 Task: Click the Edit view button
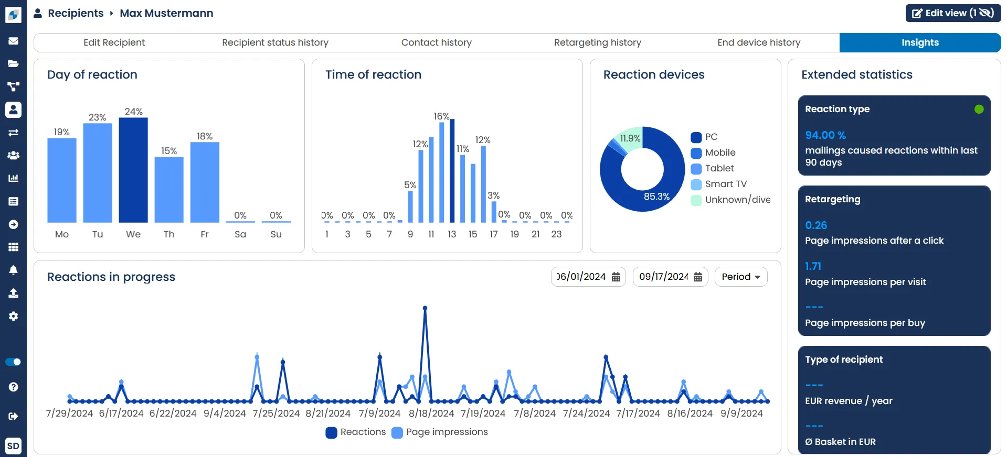coord(953,13)
